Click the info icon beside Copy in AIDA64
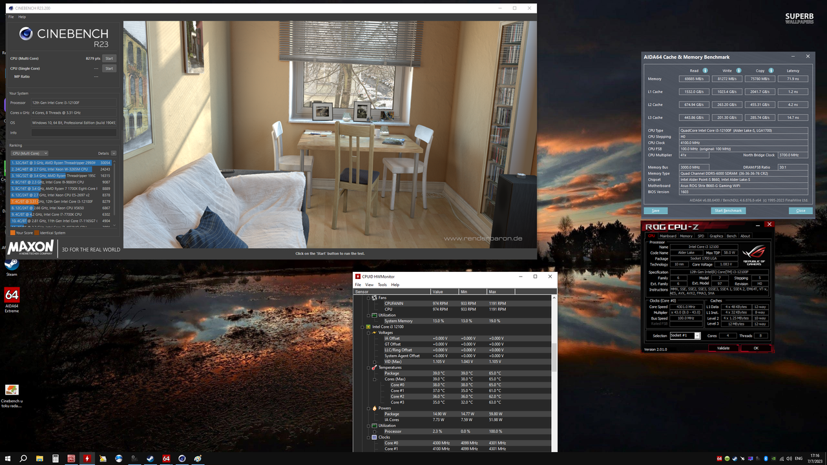 point(772,70)
